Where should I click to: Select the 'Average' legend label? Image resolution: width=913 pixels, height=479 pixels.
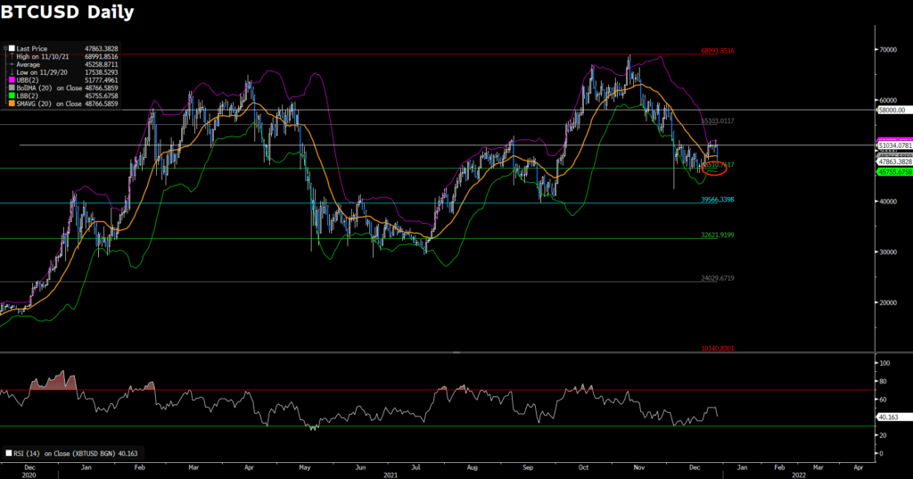28,65
